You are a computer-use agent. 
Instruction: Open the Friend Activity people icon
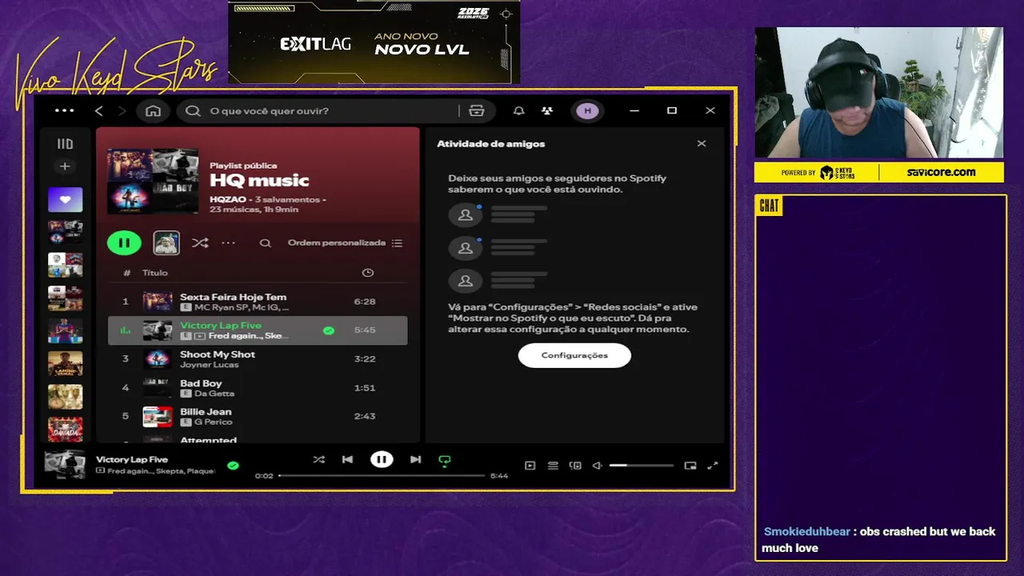(x=546, y=110)
